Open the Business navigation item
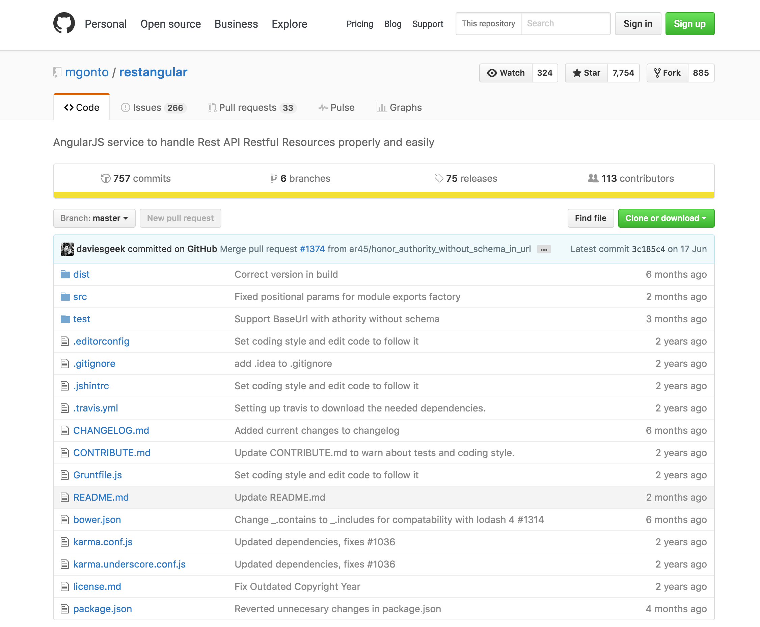 [x=236, y=24]
